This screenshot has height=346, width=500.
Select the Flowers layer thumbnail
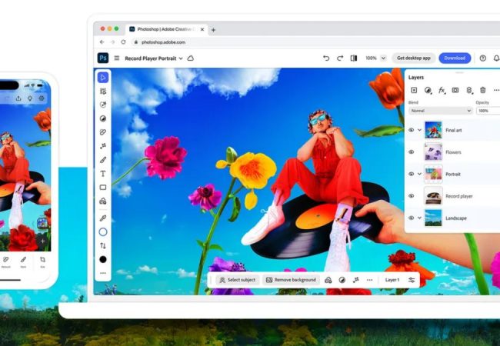[433, 152]
